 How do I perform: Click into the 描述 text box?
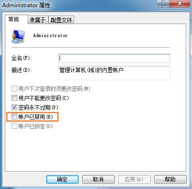(x=114, y=73)
